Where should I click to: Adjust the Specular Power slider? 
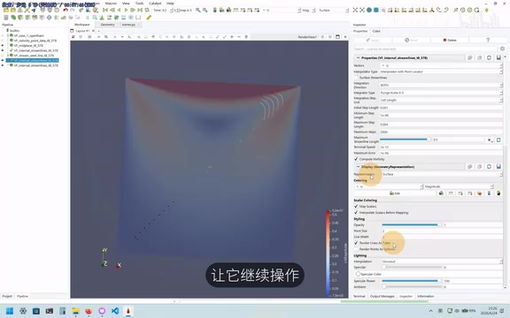click(x=411, y=281)
